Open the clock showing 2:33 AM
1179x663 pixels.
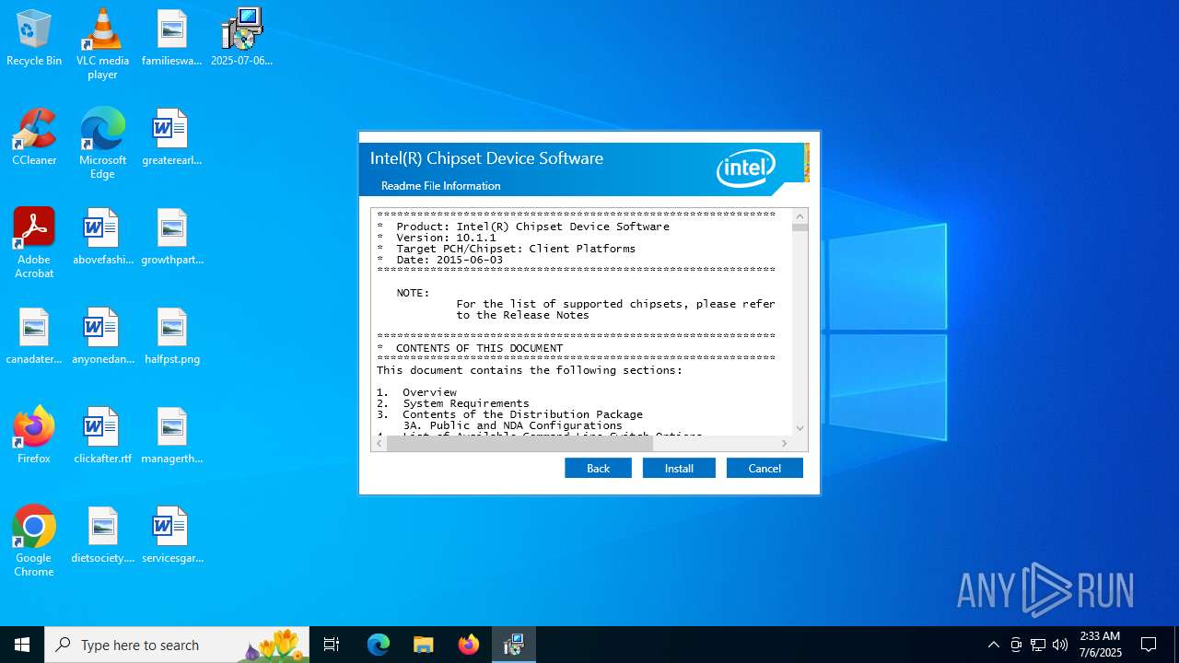1100,645
